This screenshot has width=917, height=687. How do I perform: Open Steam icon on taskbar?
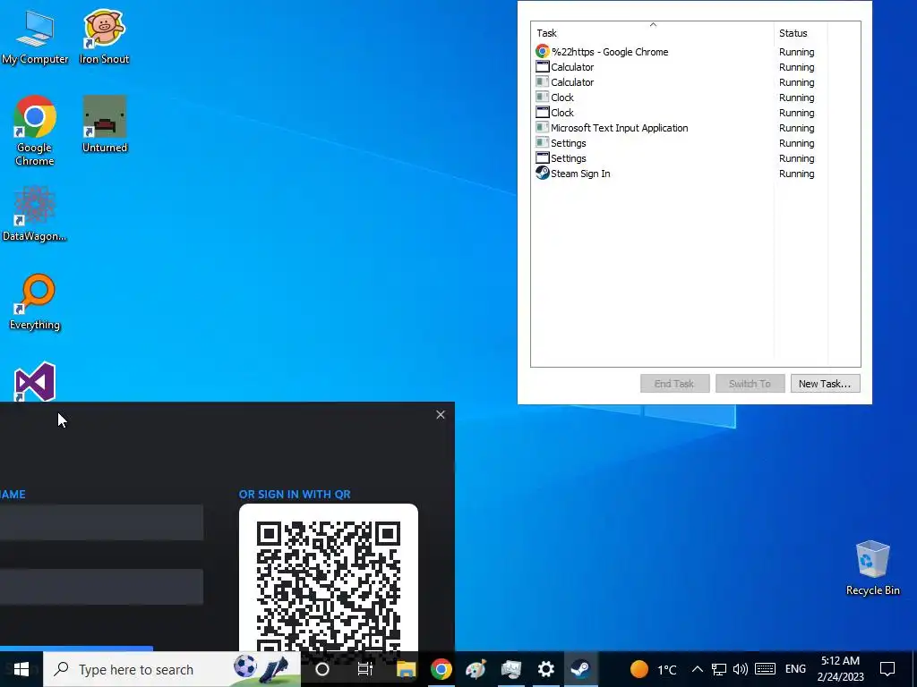click(580, 669)
